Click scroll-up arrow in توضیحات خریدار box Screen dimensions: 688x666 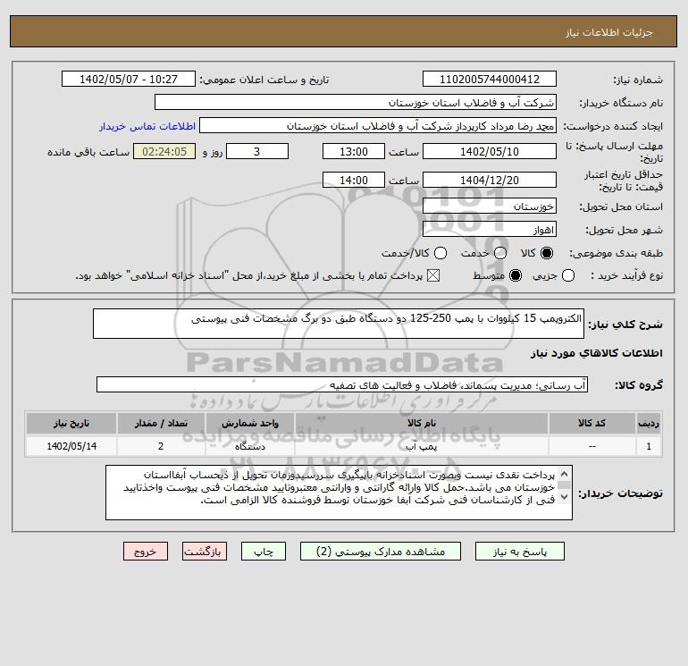(565, 474)
